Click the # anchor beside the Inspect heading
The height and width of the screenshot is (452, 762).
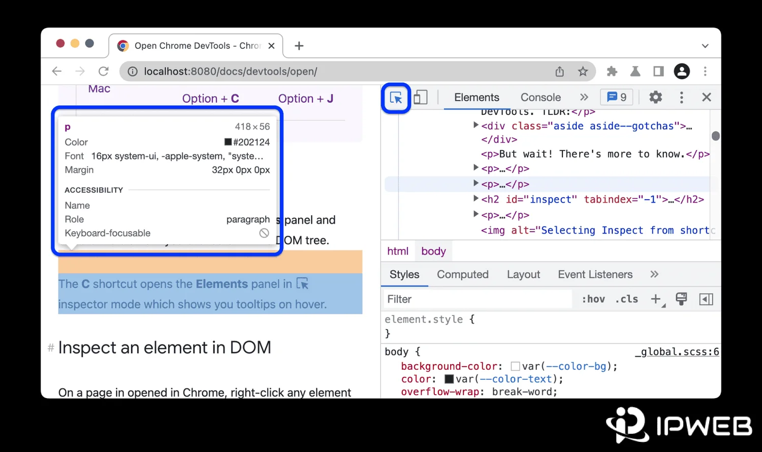[51, 348]
